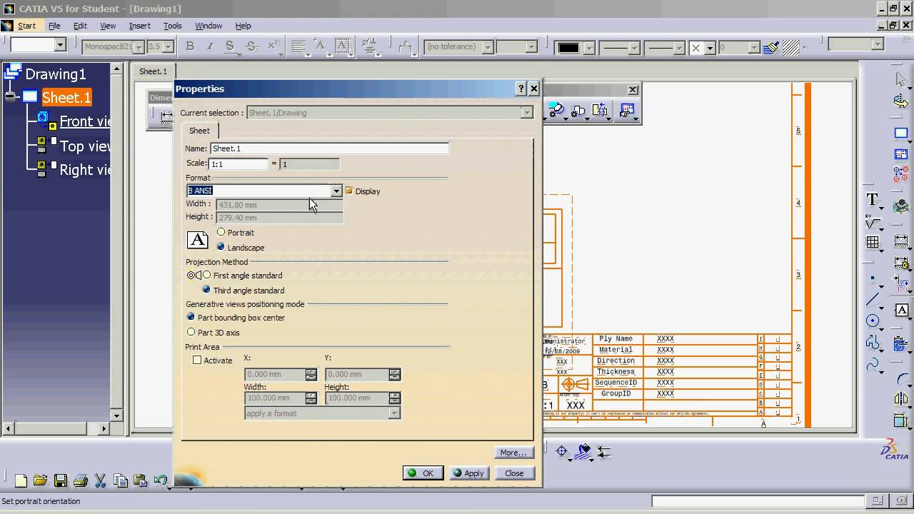Select Portrait orientation radio button
This screenshot has height=514, width=914.
click(x=221, y=232)
